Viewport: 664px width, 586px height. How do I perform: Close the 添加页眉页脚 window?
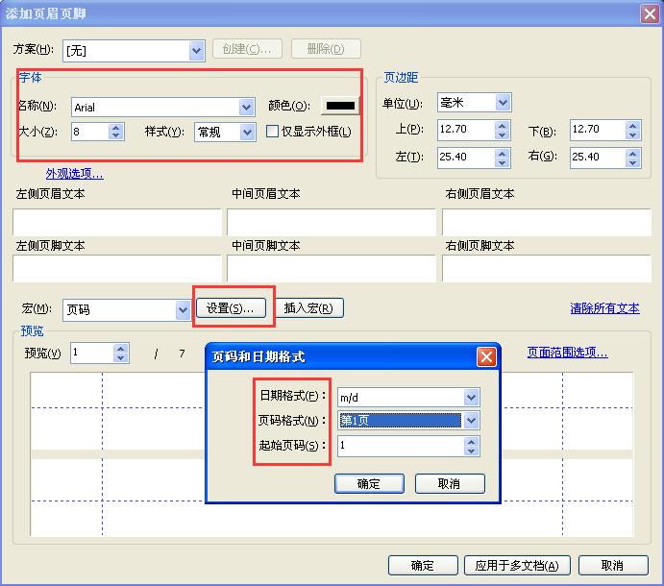point(650,14)
